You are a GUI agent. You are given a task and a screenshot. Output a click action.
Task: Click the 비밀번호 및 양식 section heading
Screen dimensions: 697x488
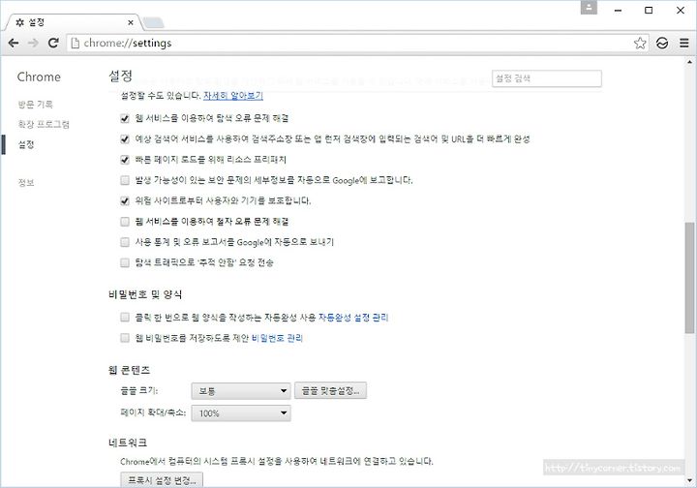[x=145, y=294]
